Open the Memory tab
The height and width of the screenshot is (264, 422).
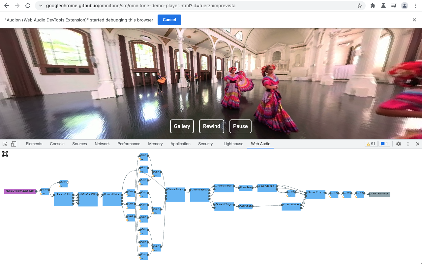click(x=155, y=144)
